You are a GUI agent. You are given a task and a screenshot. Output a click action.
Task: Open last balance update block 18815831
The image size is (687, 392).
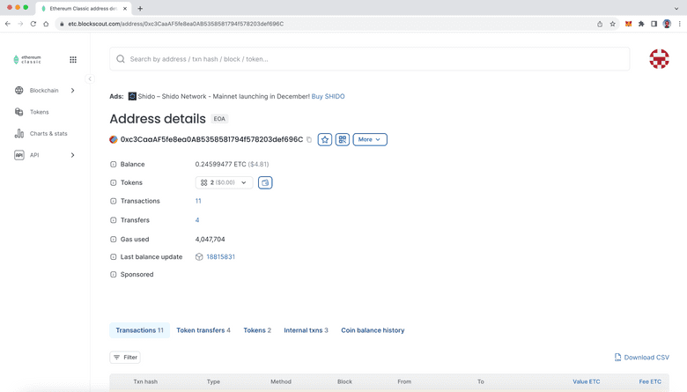pyautogui.click(x=220, y=256)
